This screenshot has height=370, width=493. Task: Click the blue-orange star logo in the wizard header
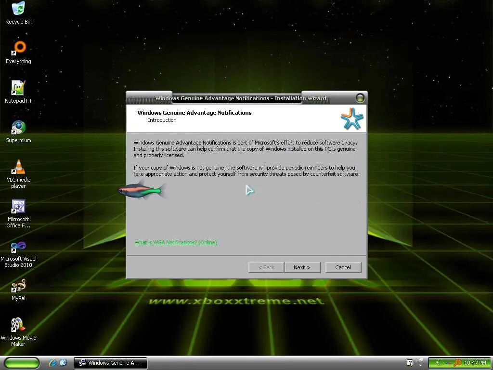click(x=352, y=119)
